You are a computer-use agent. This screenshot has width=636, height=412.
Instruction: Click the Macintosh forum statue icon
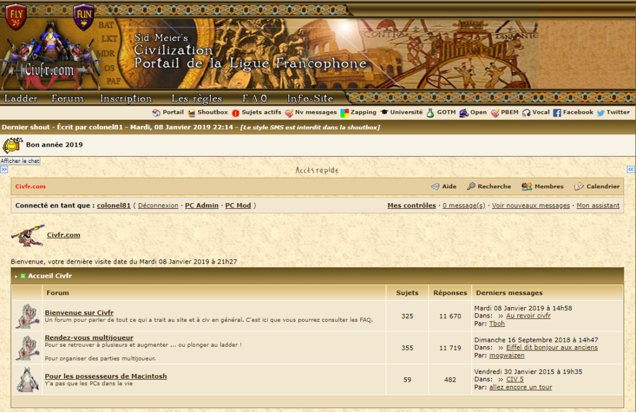click(x=27, y=380)
